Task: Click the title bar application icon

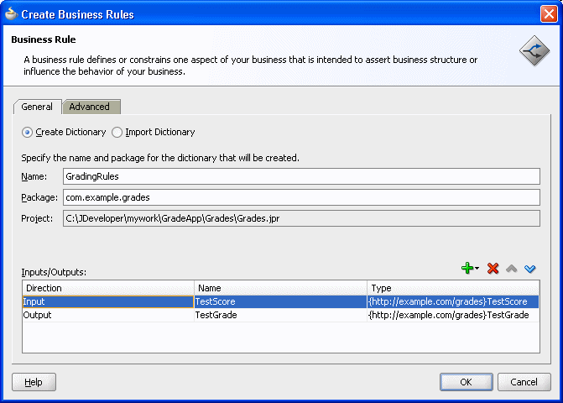Action: coord(11,14)
